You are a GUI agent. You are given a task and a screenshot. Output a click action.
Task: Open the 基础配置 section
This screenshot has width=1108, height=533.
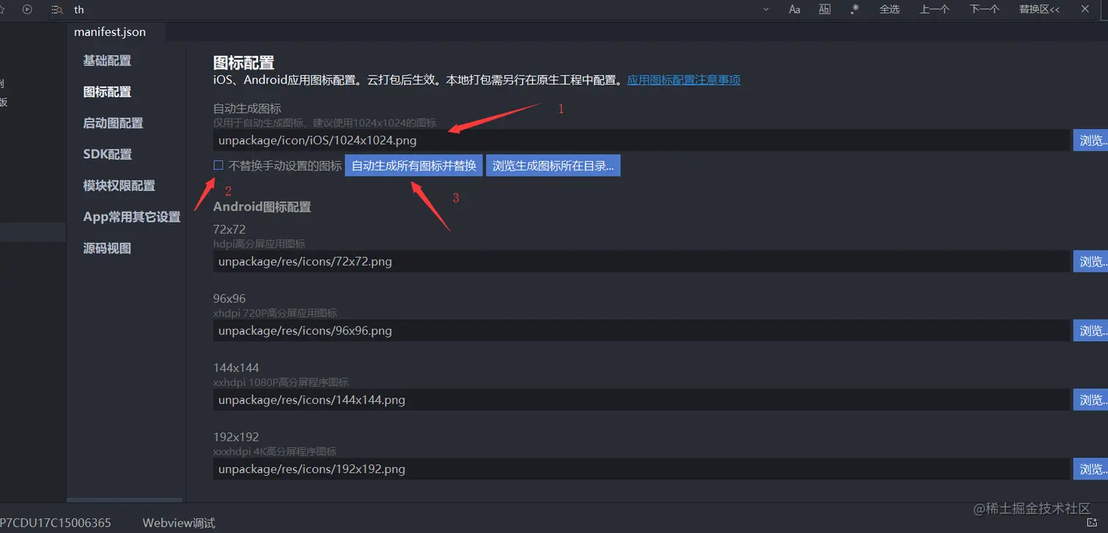pos(108,61)
